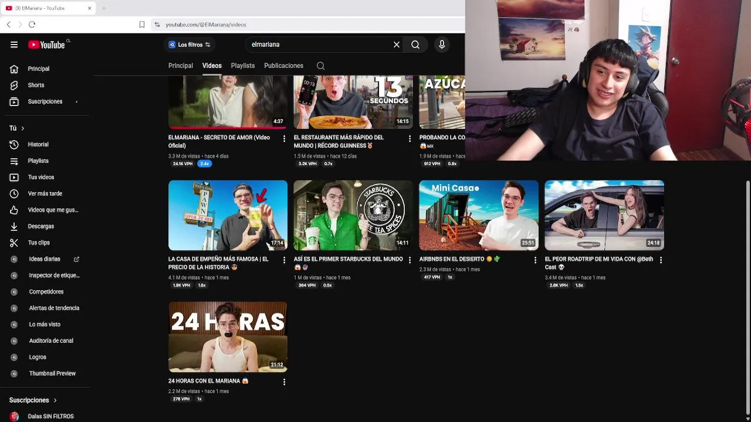Play the pawn shop video thumbnail
The image size is (751, 422).
click(228, 215)
